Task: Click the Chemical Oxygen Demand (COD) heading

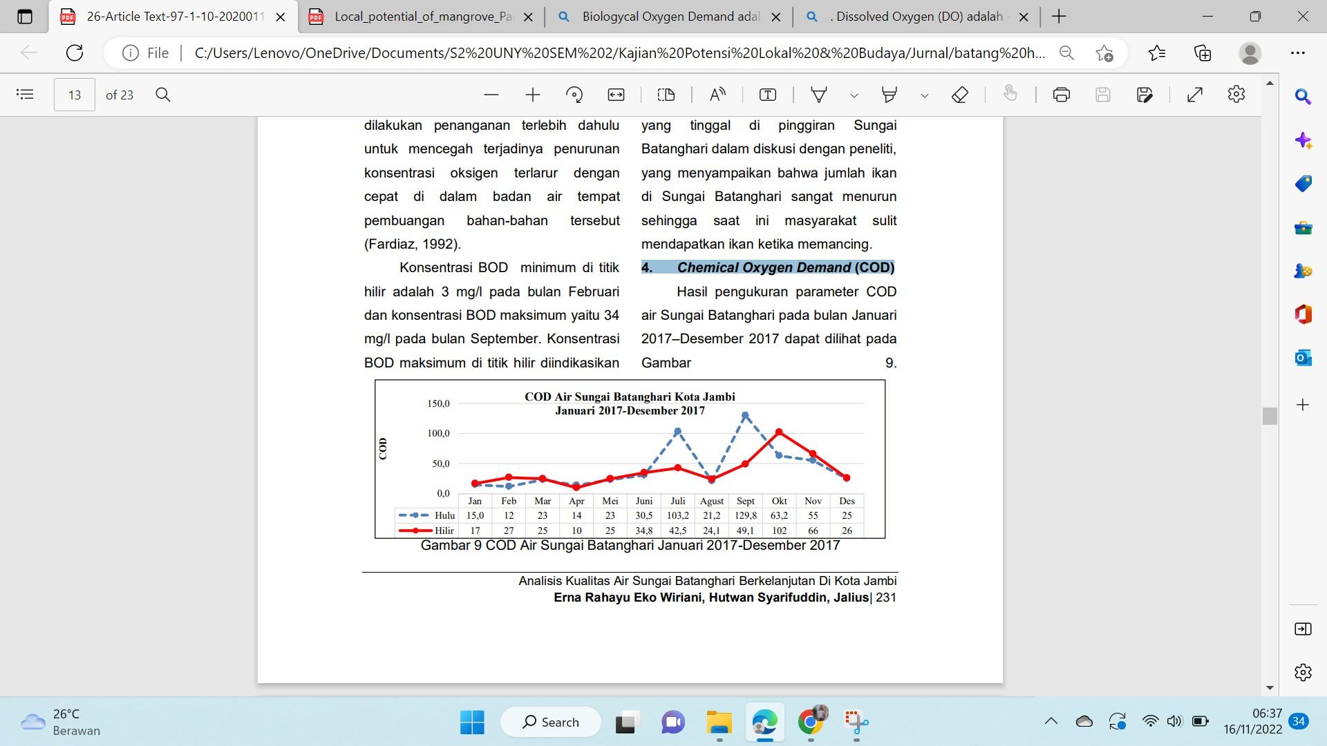Action: click(768, 267)
